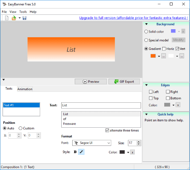This screenshot has height=170, width=190.
Task: Click the Save floppy disk icon
Action: click(x=24, y=18)
